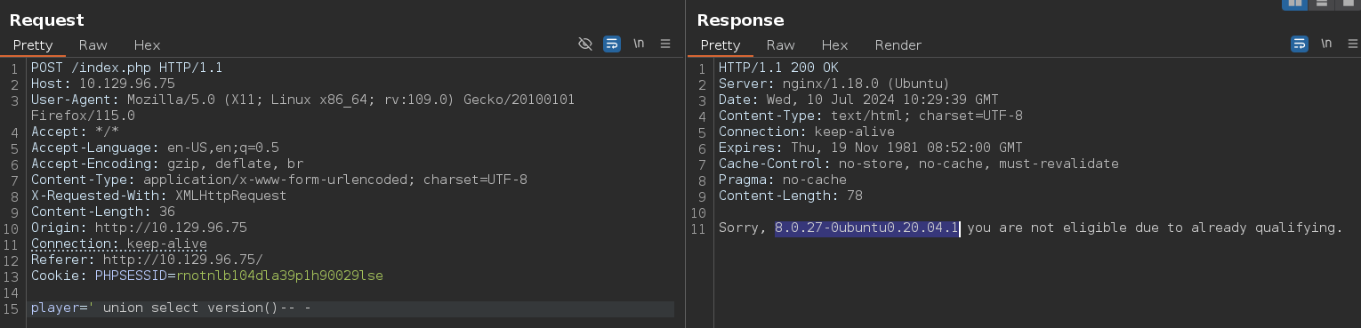Click the 'POST /index.php HTTP/1.1' request line
1361x328 pixels.
coord(126,68)
